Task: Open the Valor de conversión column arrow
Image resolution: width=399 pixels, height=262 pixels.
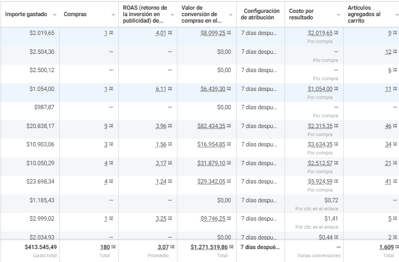Action: click(x=231, y=15)
